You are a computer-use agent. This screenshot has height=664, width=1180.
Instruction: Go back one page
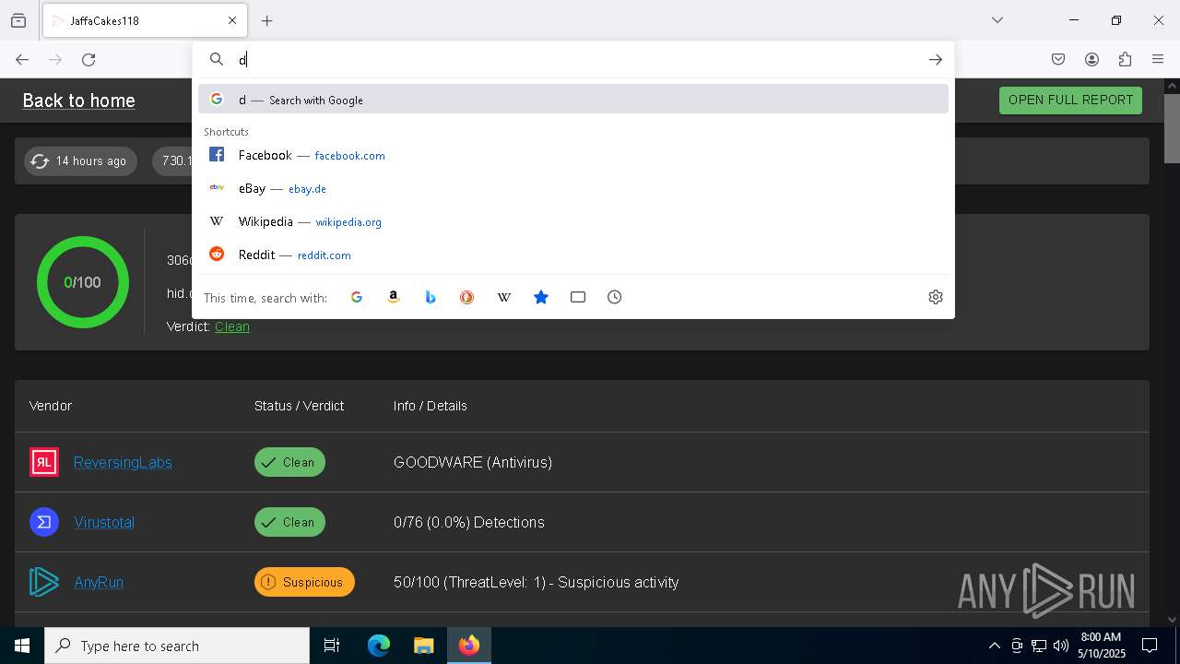point(22,59)
